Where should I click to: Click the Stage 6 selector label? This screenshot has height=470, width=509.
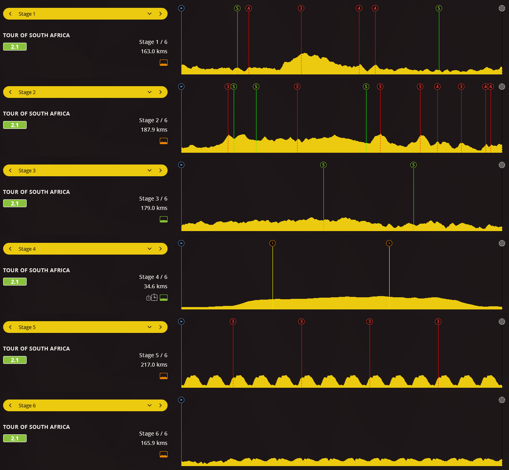pos(27,405)
